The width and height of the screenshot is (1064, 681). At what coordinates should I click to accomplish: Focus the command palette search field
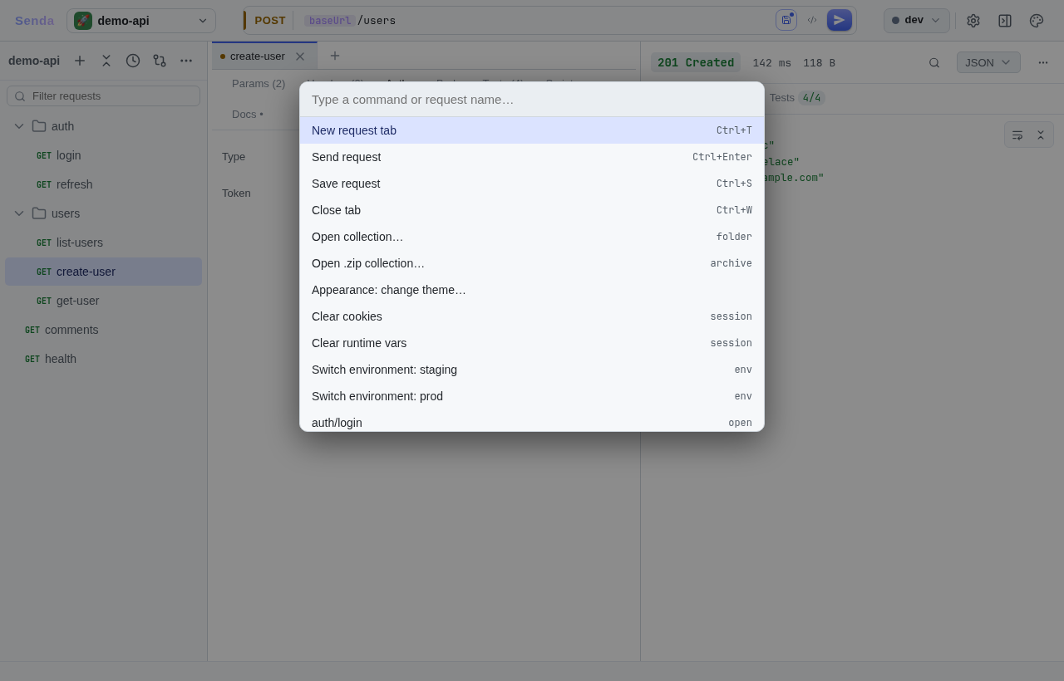pyautogui.click(x=532, y=100)
